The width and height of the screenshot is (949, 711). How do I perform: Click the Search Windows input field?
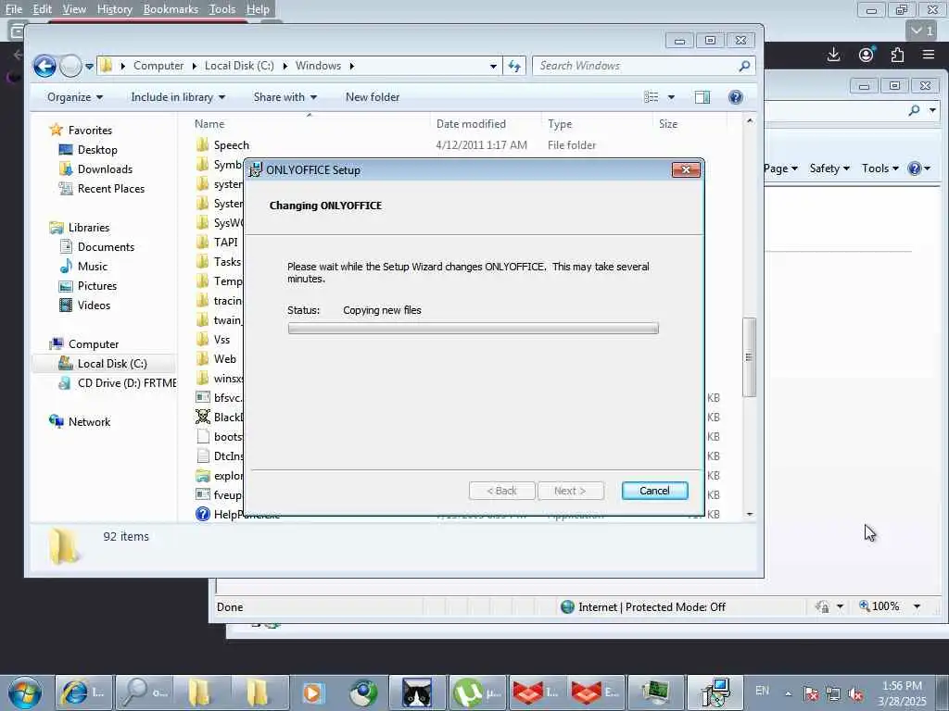point(634,66)
